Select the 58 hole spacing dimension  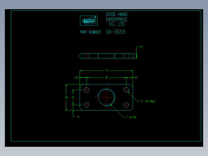point(106,78)
